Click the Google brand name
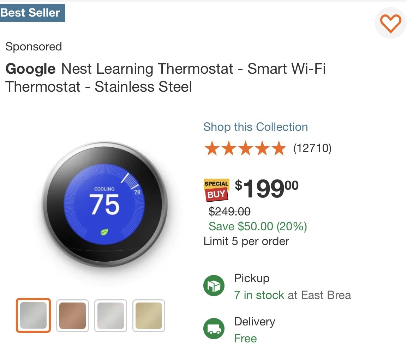 [x=30, y=69]
